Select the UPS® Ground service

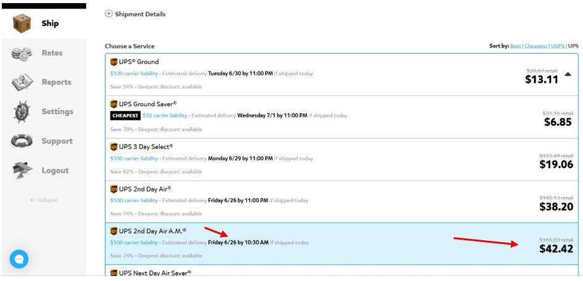(341, 75)
